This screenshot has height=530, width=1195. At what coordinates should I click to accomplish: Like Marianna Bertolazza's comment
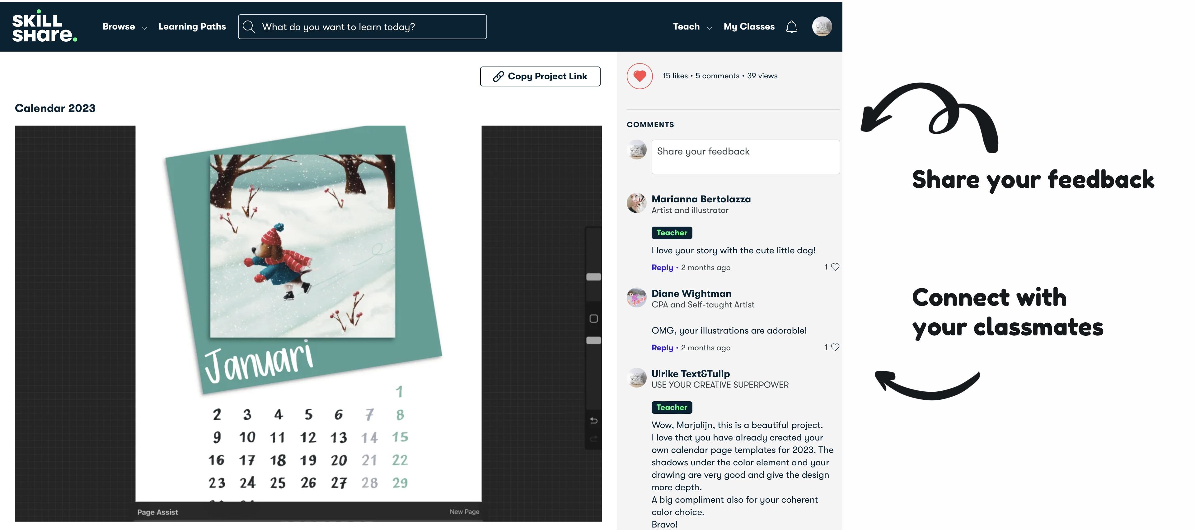pyautogui.click(x=835, y=267)
